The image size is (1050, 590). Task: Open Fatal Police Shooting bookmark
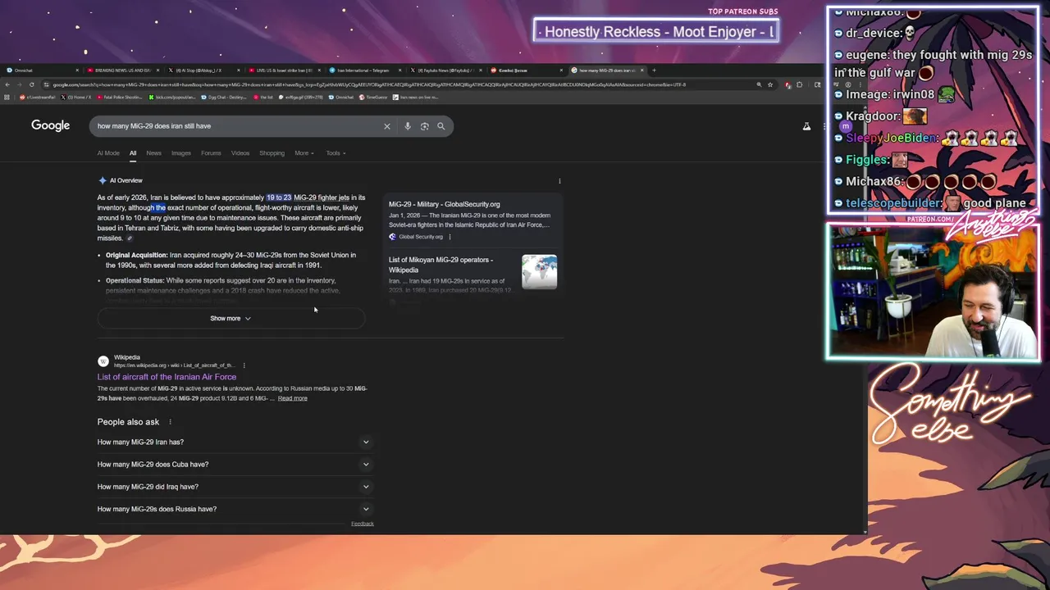[x=121, y=98]
